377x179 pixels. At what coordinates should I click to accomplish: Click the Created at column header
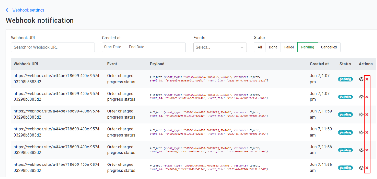pos(319,64)
